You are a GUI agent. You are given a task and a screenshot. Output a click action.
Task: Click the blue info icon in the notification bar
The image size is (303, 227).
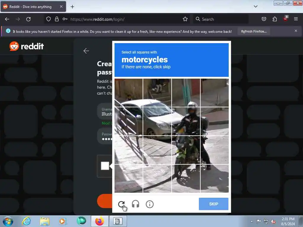(x=8, y=31)
